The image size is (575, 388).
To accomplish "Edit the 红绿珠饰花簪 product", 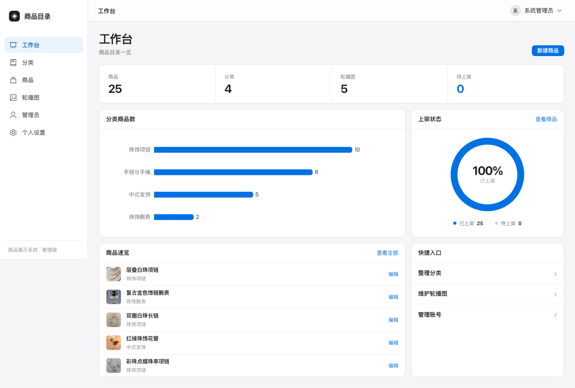I will point(393,343).
